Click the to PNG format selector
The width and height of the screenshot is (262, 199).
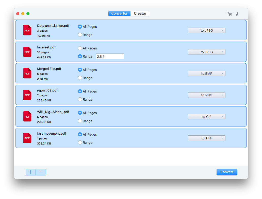[x=207, y=95]
